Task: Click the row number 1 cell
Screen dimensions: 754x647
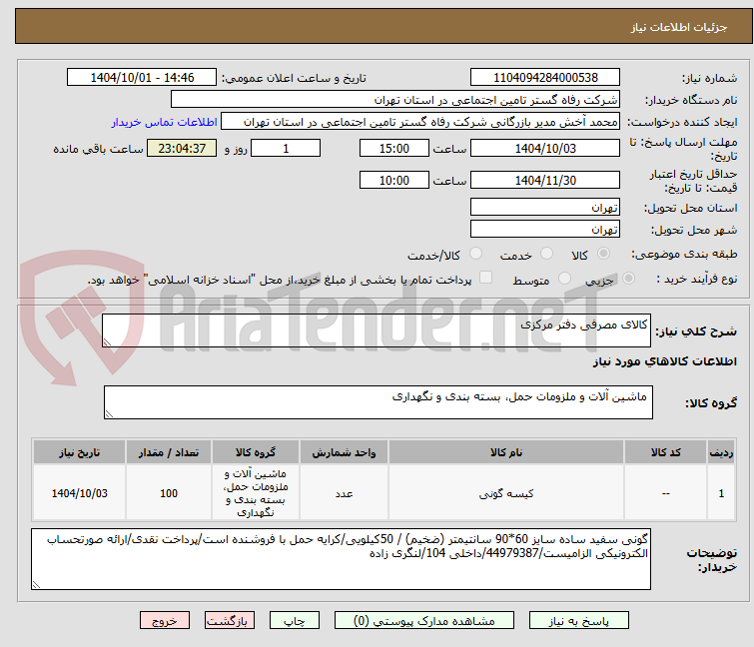Action: 721,493
